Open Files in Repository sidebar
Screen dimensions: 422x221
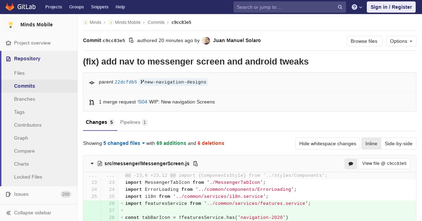coord(19,73)
